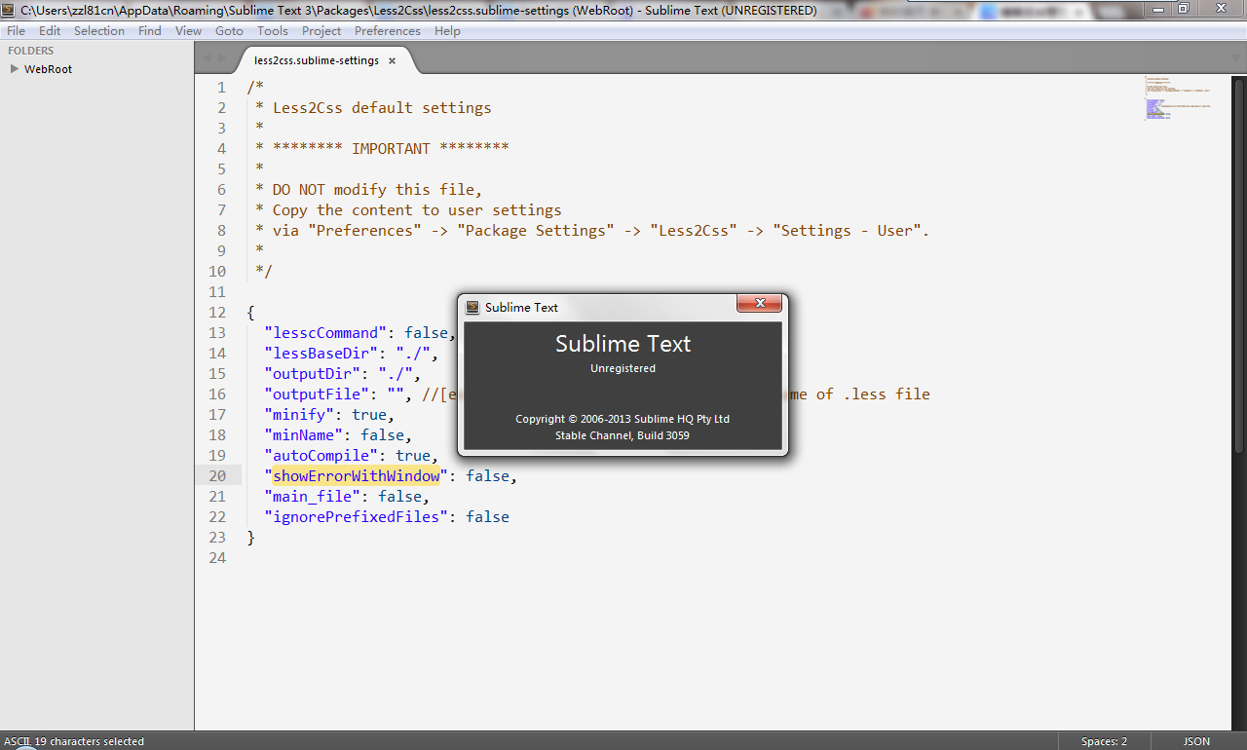Go to next tab with right arrow
The width and height of the screenshot is (1247, 750).
click(x=222, y=58)
